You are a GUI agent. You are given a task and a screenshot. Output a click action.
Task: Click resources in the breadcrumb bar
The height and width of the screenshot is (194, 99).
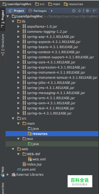pos(74,4)
